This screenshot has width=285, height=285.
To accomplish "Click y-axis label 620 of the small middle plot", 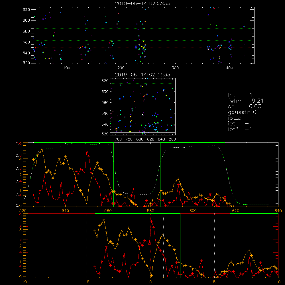I will click(x=105, y=81).
